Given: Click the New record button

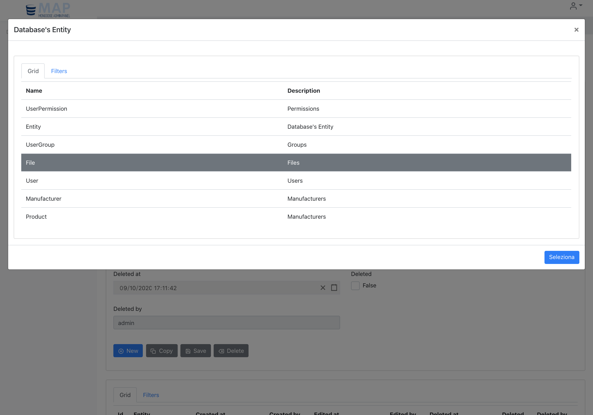Looking at the screenshot, I should coord(128,351).
